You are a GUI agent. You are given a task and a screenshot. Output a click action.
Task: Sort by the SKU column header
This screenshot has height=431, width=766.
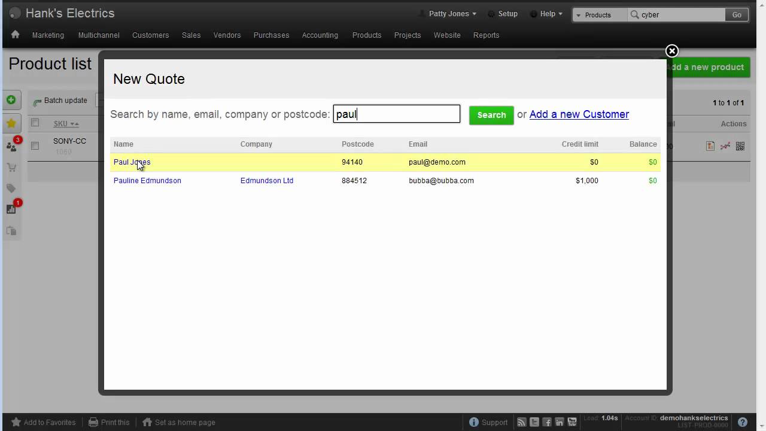point(66,124)
